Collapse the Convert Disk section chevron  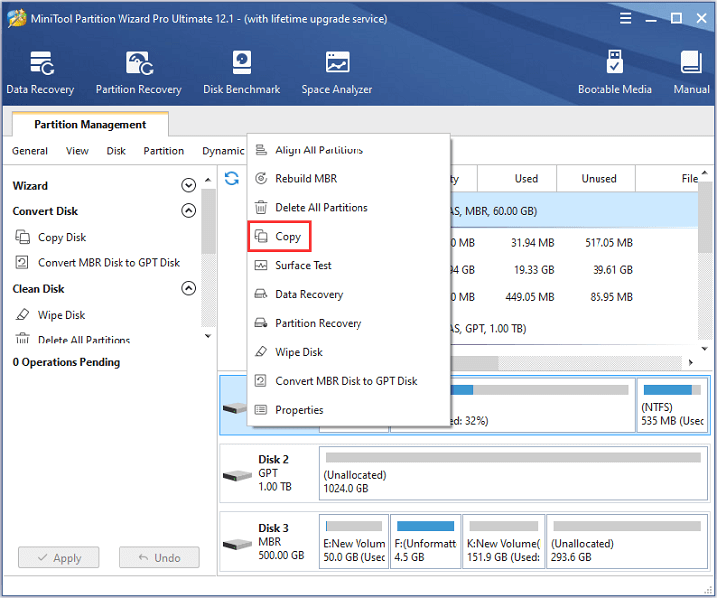coord(189,210)
